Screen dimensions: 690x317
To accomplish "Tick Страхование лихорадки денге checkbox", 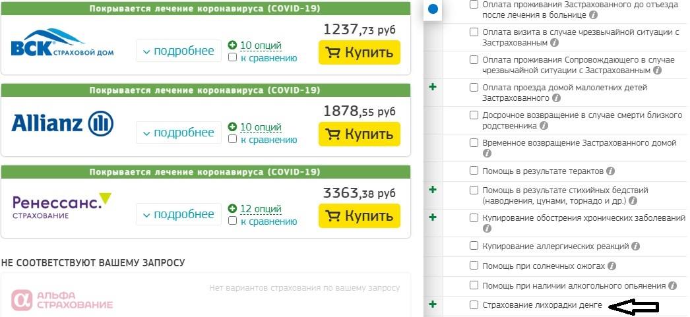I will tap(474, 304).
